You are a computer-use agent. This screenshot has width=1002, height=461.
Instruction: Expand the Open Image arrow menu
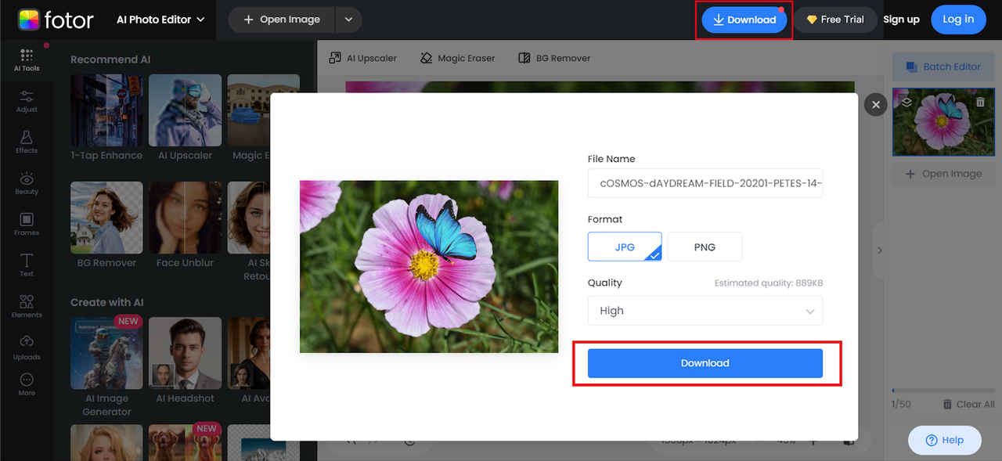(x=348, y=20)
